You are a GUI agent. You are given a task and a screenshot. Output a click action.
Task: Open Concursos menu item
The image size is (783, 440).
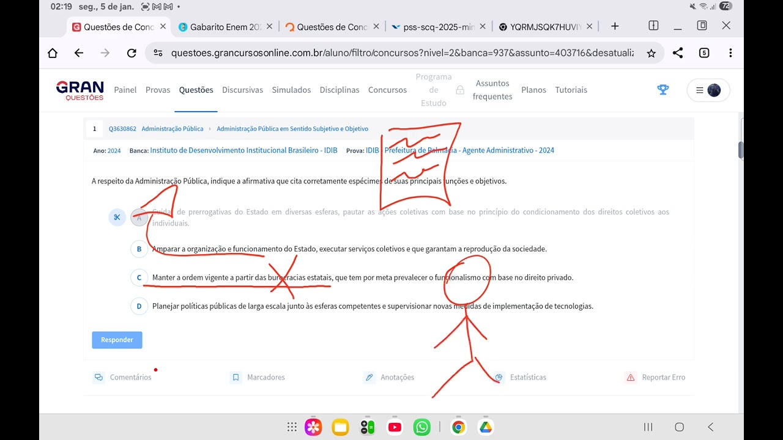(387, 90)
